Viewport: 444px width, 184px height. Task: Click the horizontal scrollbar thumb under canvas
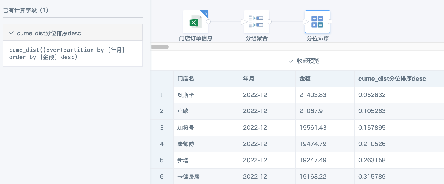pyautogui.click(x=160, y=47)
